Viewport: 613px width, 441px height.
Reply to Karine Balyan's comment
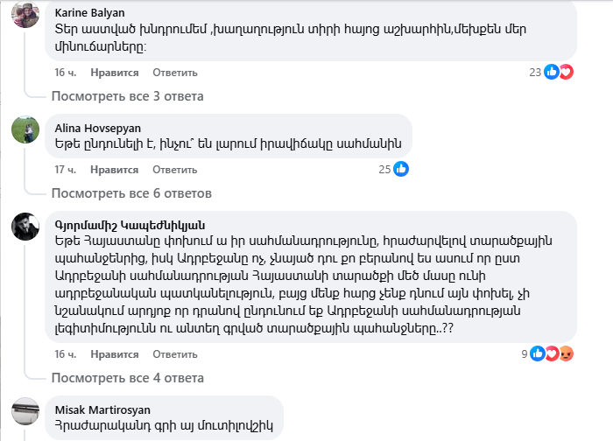175,72
